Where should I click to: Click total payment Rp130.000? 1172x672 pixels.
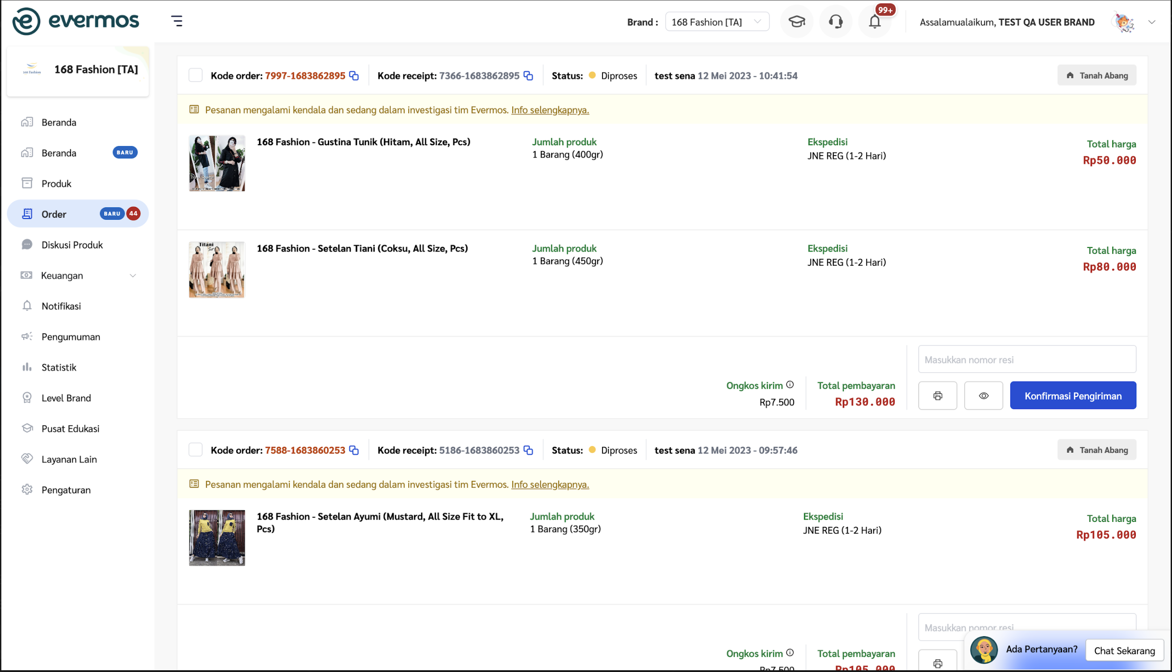click(x=865, y=402)
